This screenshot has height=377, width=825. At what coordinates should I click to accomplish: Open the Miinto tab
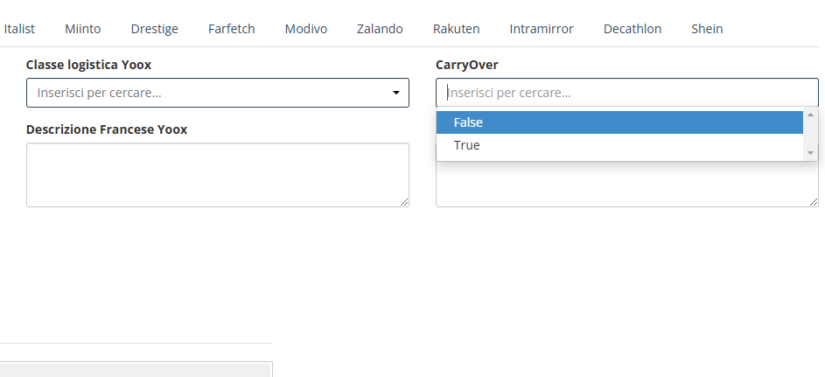(82, 29)
